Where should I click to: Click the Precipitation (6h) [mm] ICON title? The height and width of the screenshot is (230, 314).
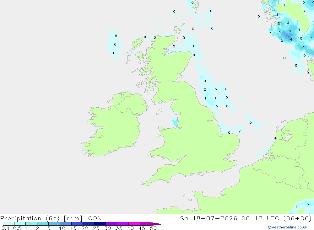click(x=51, y=218)
